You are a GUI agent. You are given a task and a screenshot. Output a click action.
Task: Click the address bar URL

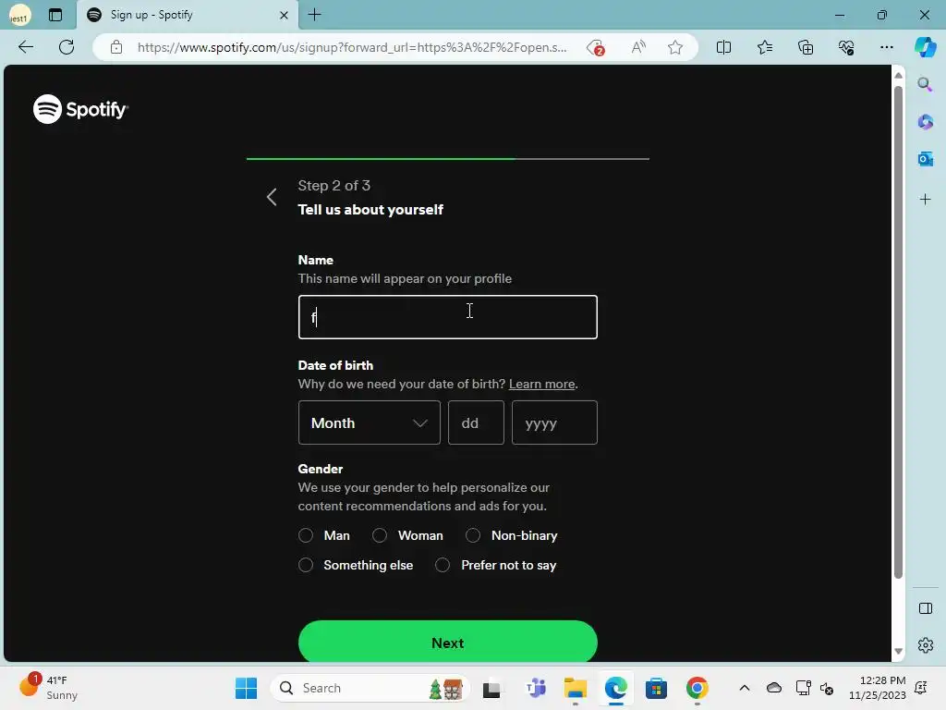click(352, 47)
